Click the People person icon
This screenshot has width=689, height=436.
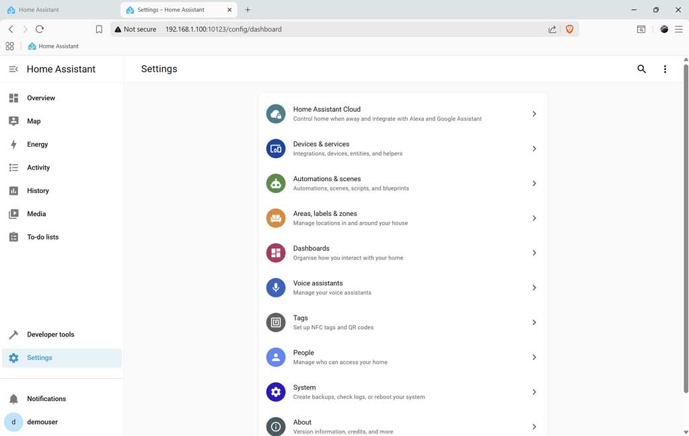pyautogui.click(x=276, y=357)
